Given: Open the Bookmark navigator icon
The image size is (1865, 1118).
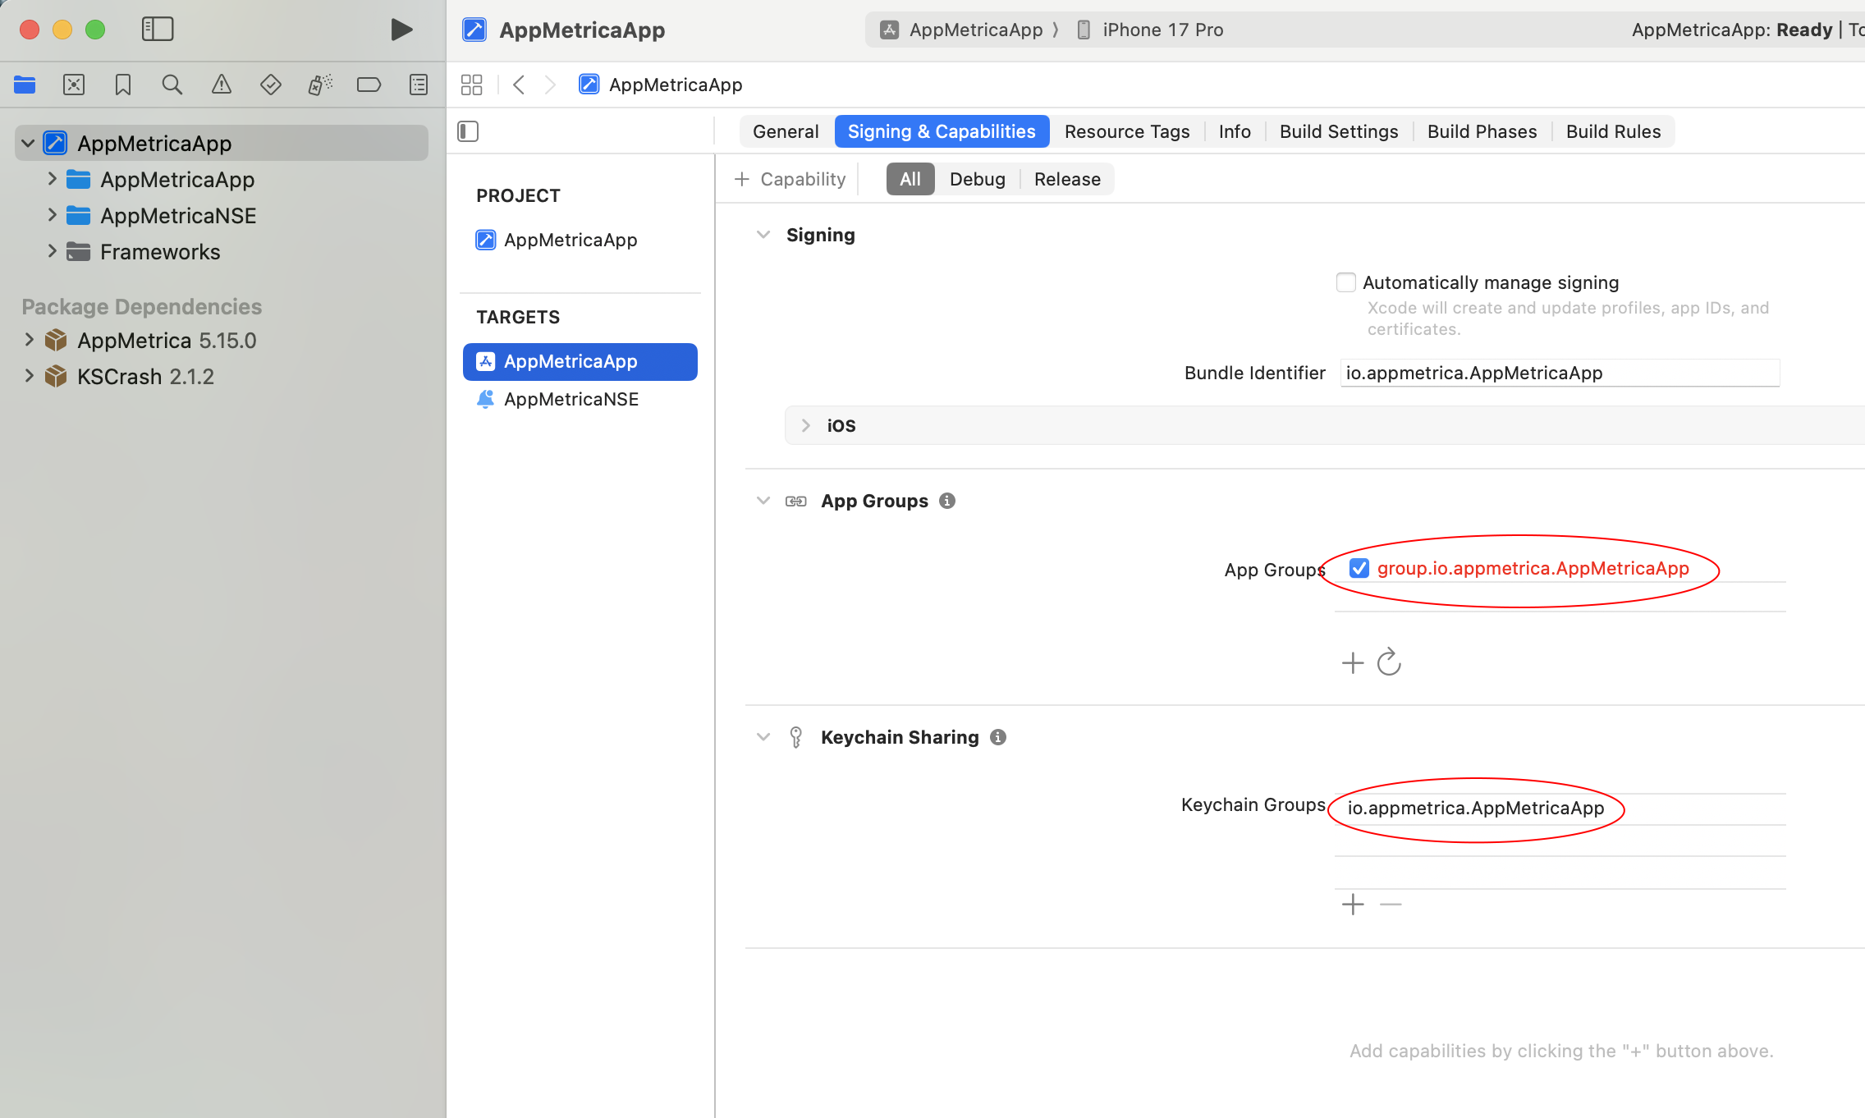Looking at the screenshot, I should click(122, 85).
